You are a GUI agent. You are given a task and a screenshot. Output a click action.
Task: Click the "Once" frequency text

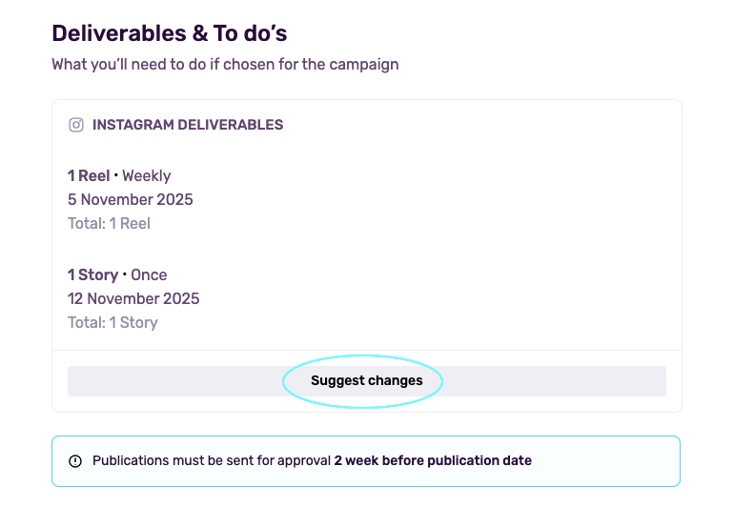point(149,274)
